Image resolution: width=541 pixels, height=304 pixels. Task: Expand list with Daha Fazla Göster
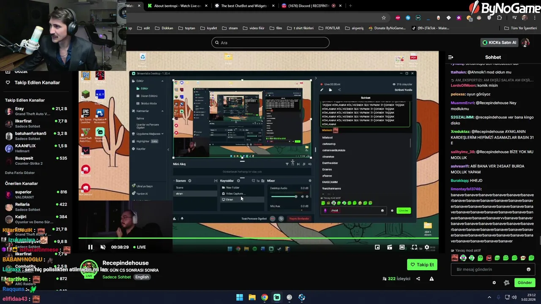click(x=20, y=173)
